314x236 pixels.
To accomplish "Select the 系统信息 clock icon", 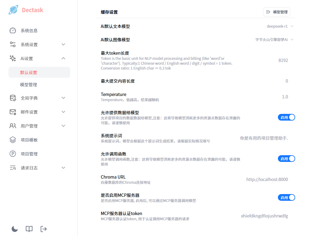I will (12, 30).
